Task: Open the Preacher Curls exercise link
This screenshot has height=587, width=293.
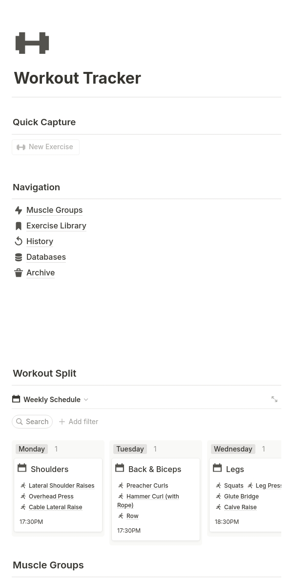Action: [x=147, y=486]
